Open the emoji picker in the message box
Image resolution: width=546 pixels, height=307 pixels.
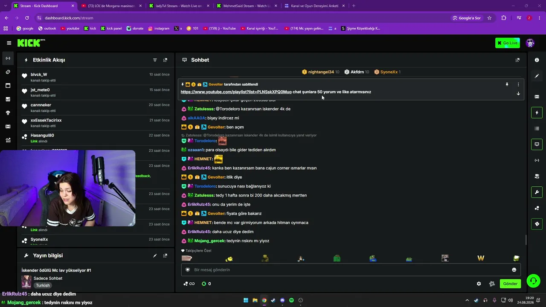[x=514, y=270]
